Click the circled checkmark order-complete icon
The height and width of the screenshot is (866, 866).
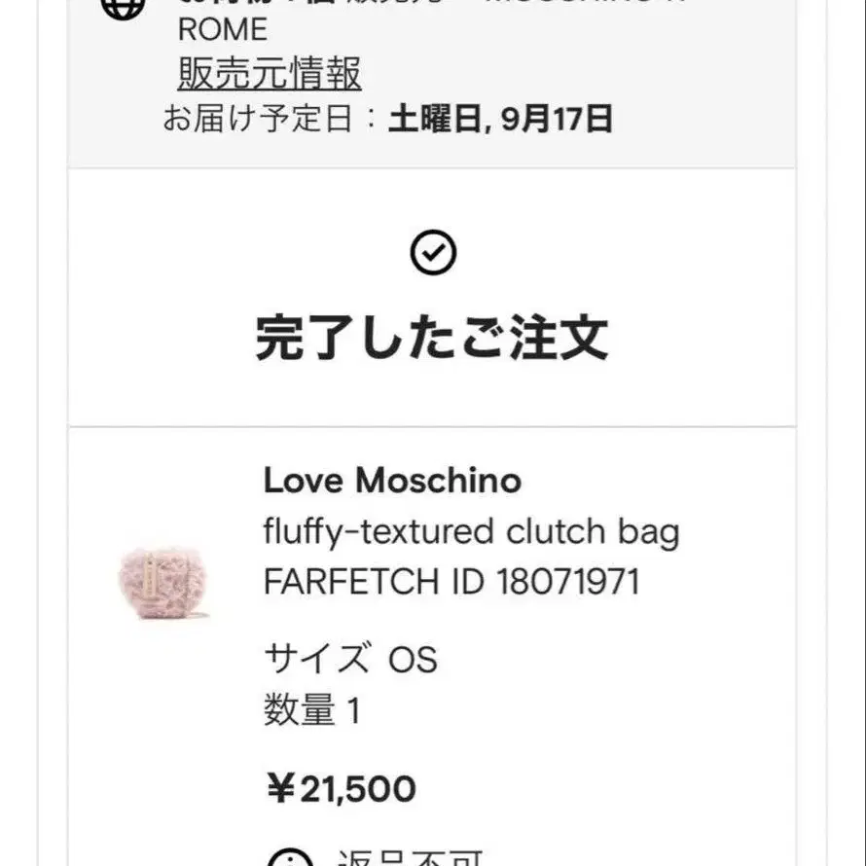[x=434, y=253]
